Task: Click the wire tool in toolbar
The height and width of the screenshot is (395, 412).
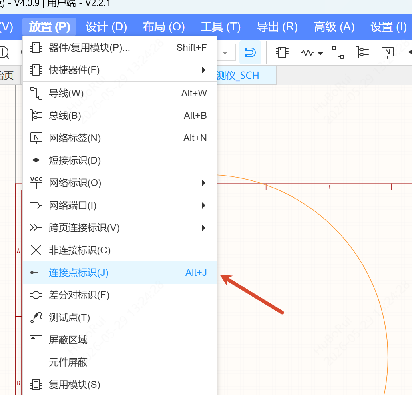Action: pyautogui.click(x=338, y=52)
